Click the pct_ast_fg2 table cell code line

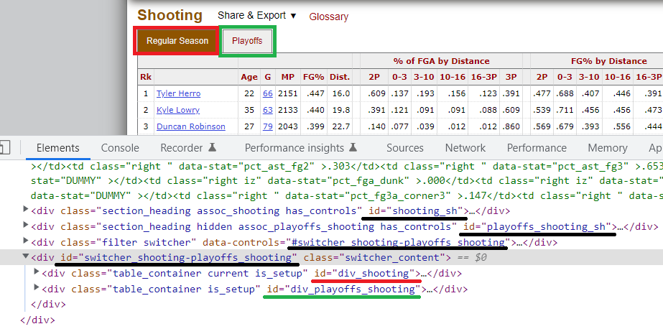(x=347, y=167)
